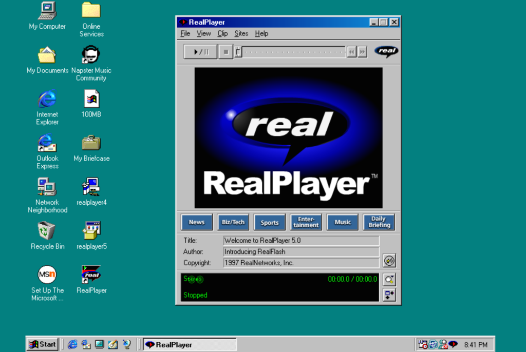Click the News channel button

tap(197, 222)
